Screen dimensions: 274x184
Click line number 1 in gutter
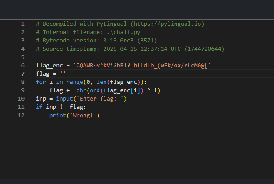(23, 24)
